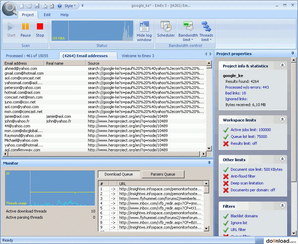The width and height of the screenshot is (298, 244).
Task: Pin the Monitor panel
Action: tap(209, 163)
